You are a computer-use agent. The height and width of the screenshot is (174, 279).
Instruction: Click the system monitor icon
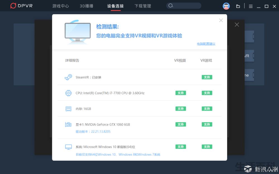point(69,147)
